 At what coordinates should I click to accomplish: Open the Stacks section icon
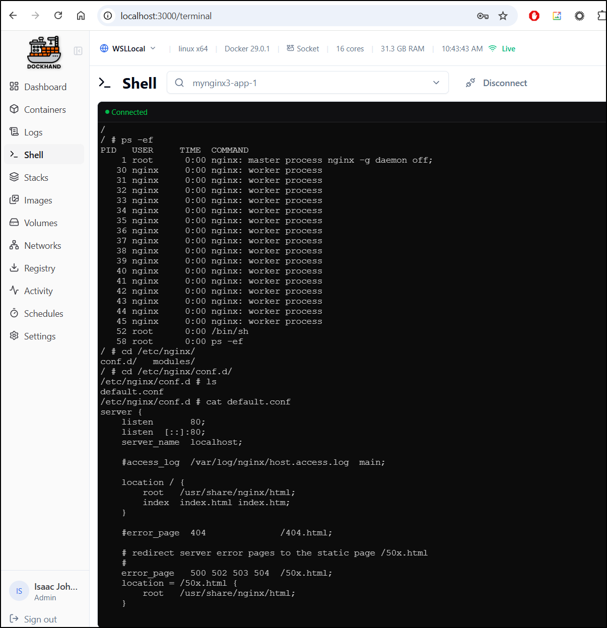click(x=14, y=177)
